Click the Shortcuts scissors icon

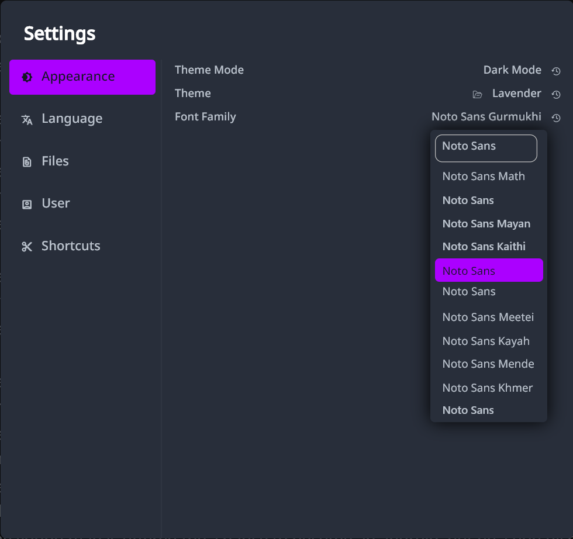[27, 246]
